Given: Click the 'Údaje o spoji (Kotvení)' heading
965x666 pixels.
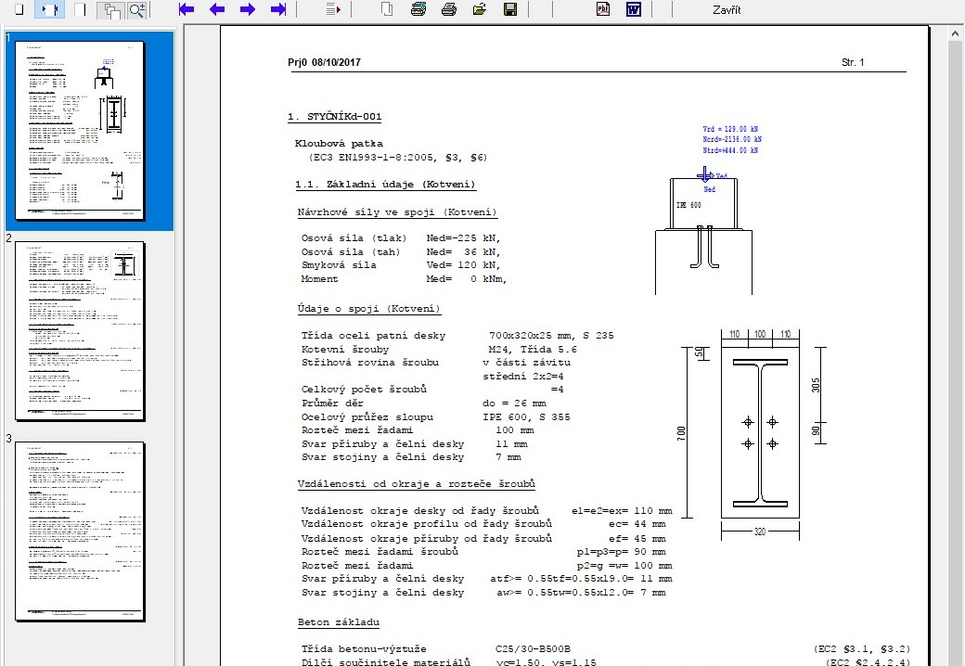Looking at the screenshot, I should pyautogui.click(x=368, y=309).
